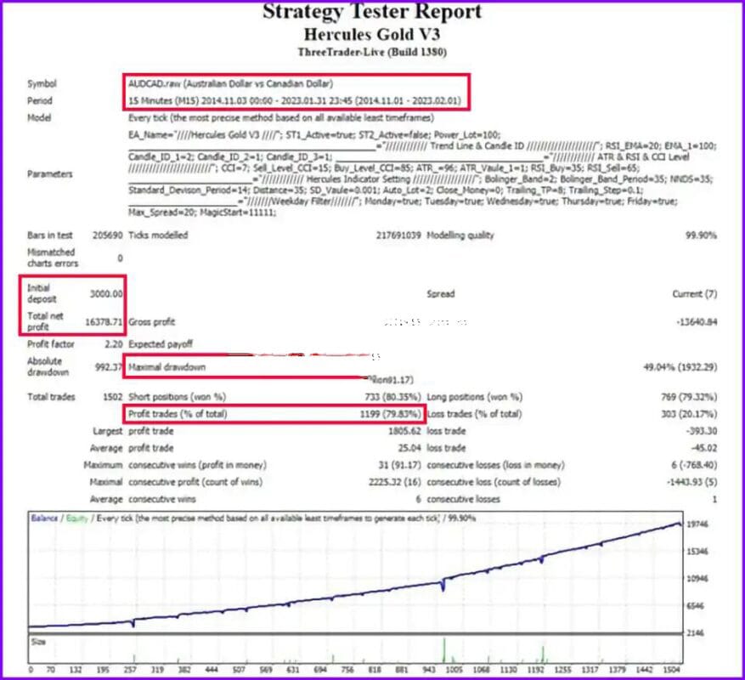
Task: Click the "Mismatched charts errors" label
Action: coord(53,258)
